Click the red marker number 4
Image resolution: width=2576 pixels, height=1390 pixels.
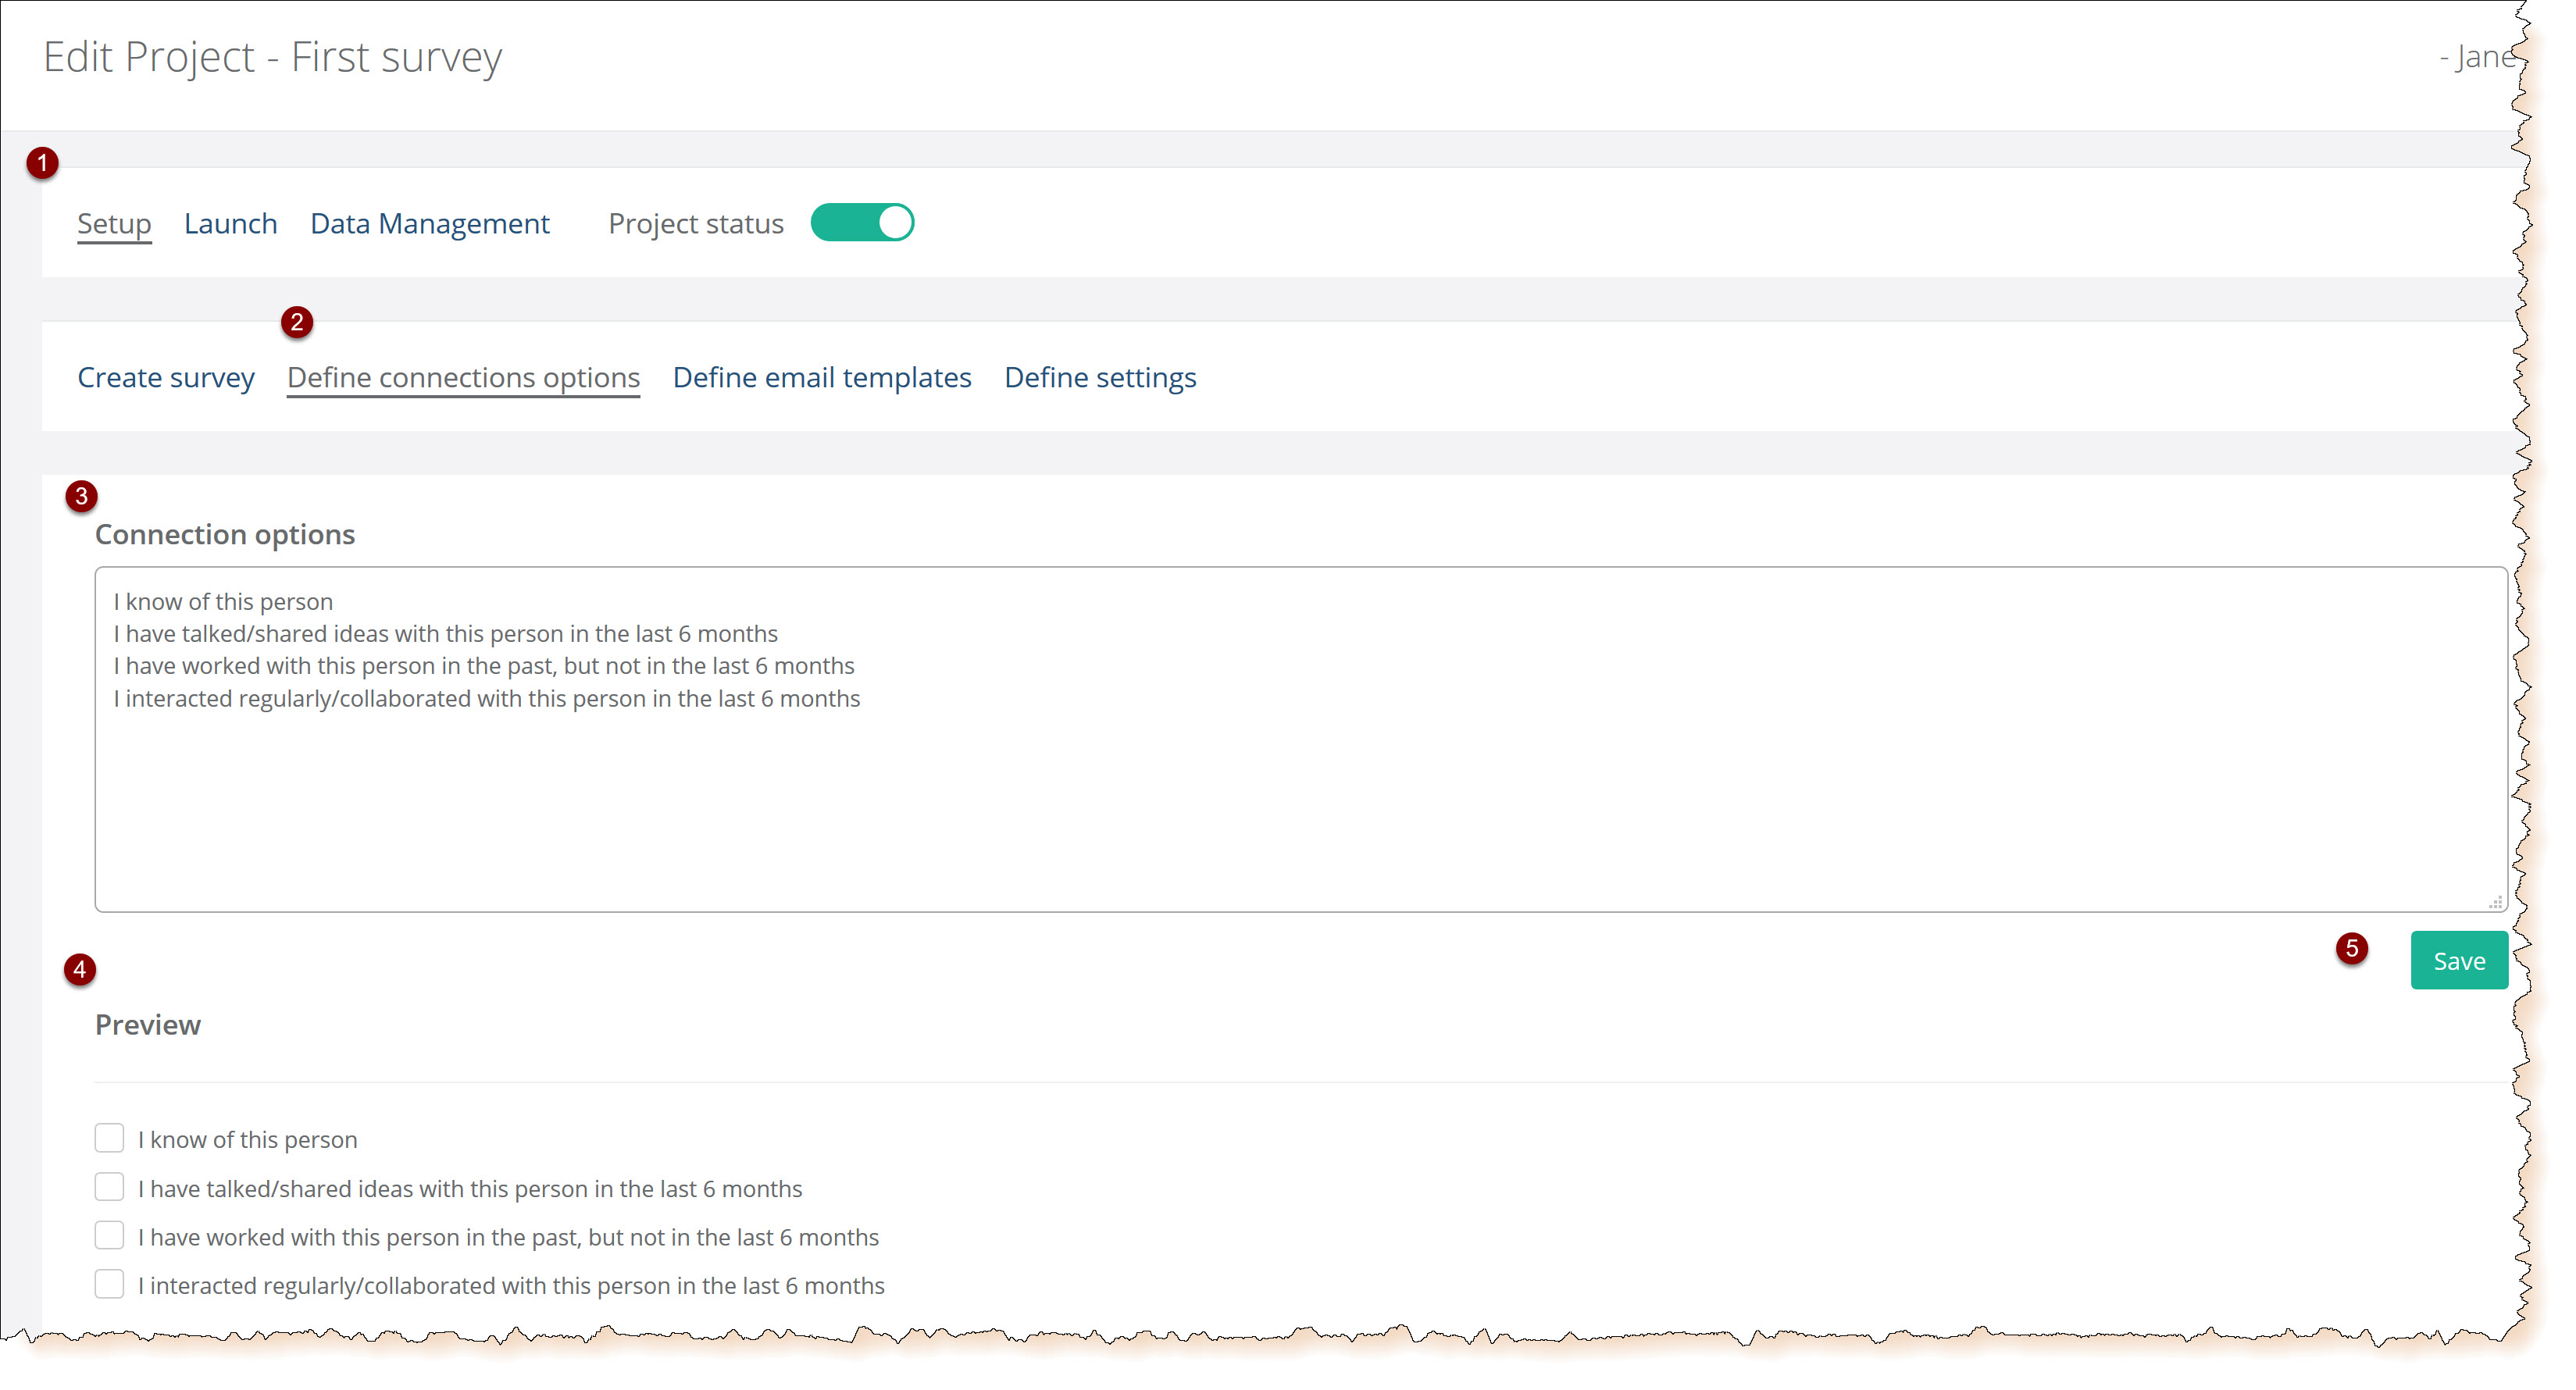click(79, 969)
